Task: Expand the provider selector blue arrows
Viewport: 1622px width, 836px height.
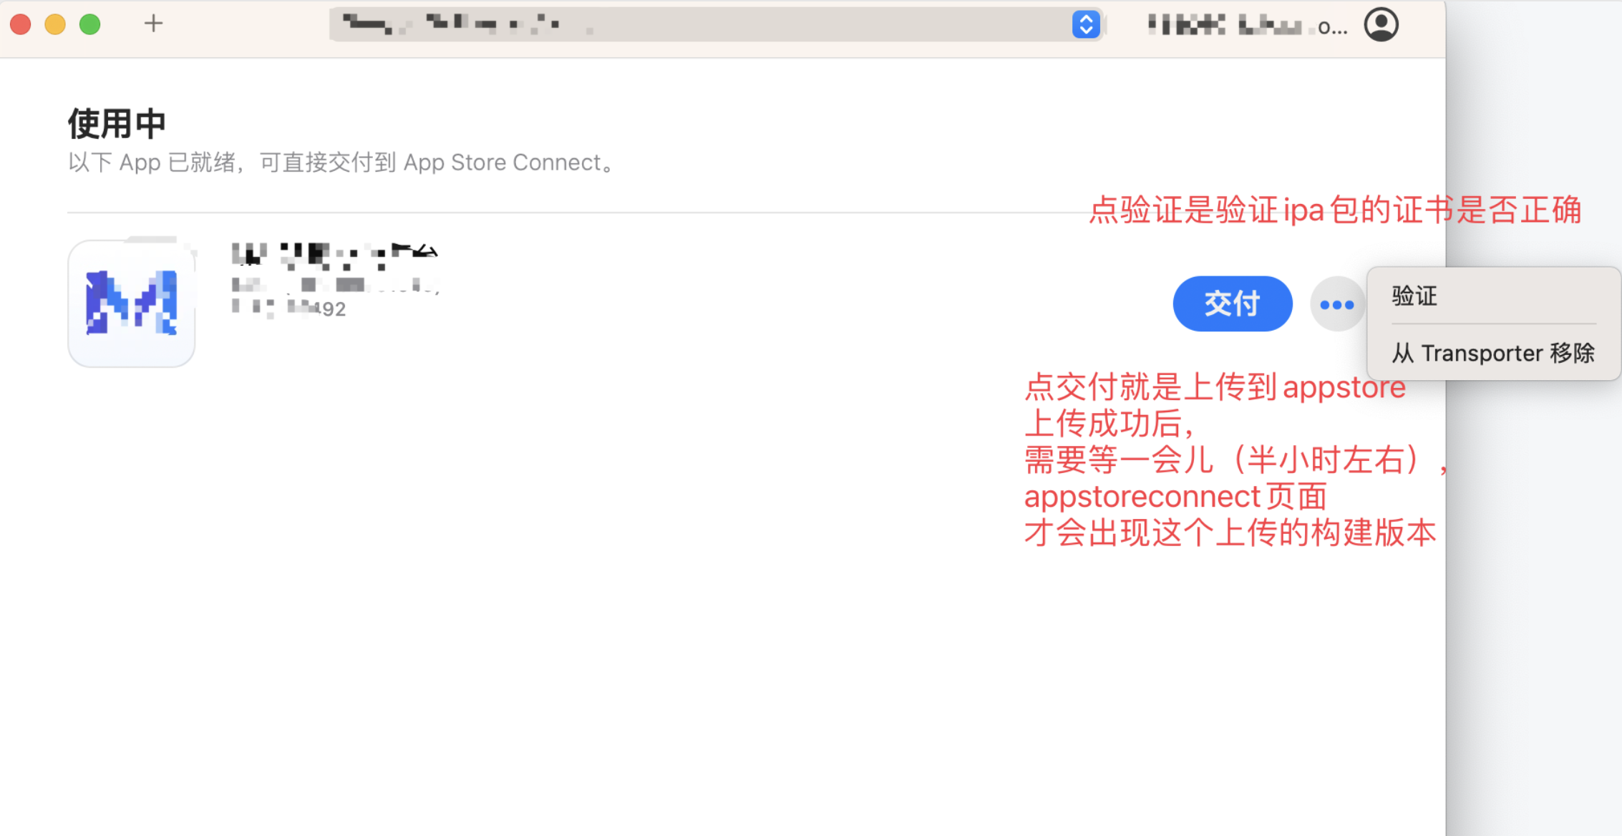Action: coord(1086,24)
